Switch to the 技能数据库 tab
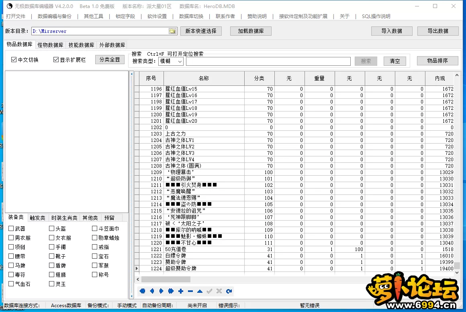 click(82, 45)
